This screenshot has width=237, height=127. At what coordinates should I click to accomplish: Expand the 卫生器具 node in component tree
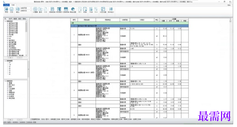point(8,89)
